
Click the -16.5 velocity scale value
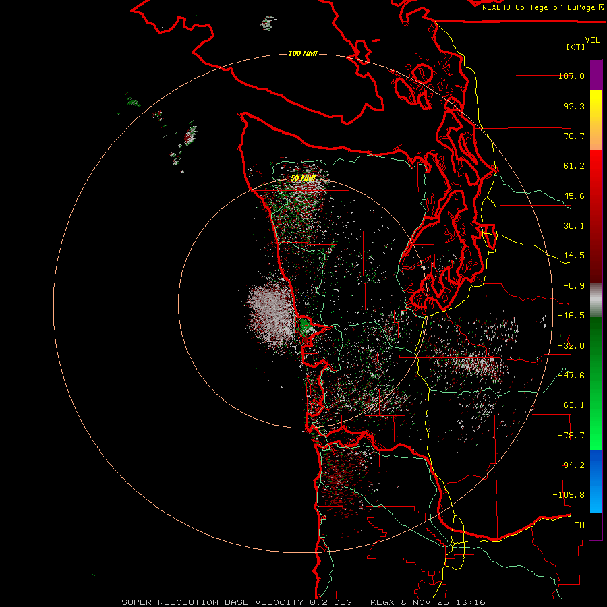click(x=571, y=316)
